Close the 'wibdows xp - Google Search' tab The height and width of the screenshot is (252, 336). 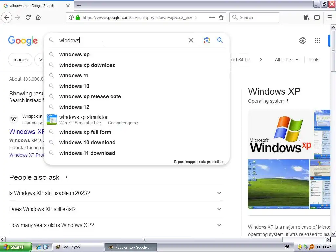[68, 6]
